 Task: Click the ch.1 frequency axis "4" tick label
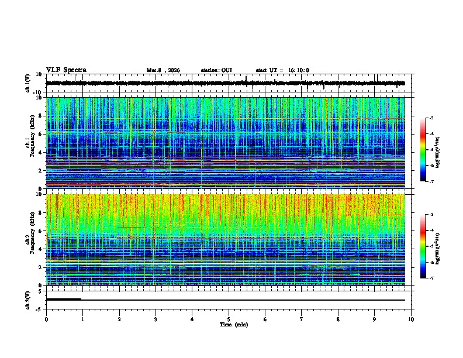pyautogui.click(x=40, y=153)
